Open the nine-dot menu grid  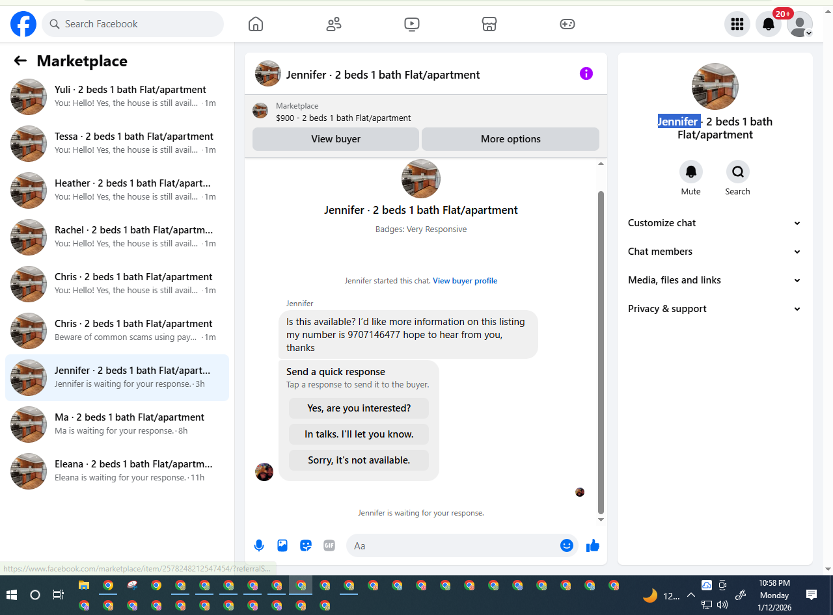(737, 24)
